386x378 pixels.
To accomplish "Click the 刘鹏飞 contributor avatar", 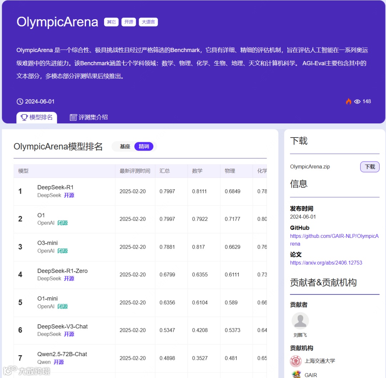I will coord(300,321).
